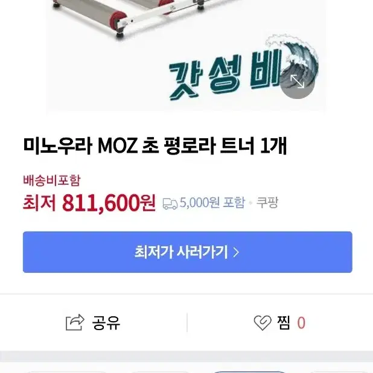Open the 쿠팡 seller link
This screenshot has height=373, width=373.
point(267,203)
